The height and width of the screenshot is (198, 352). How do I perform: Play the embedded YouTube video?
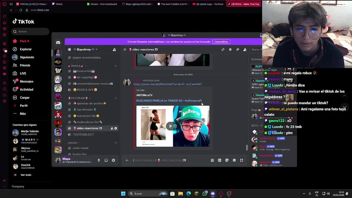(x=171, y=126)
